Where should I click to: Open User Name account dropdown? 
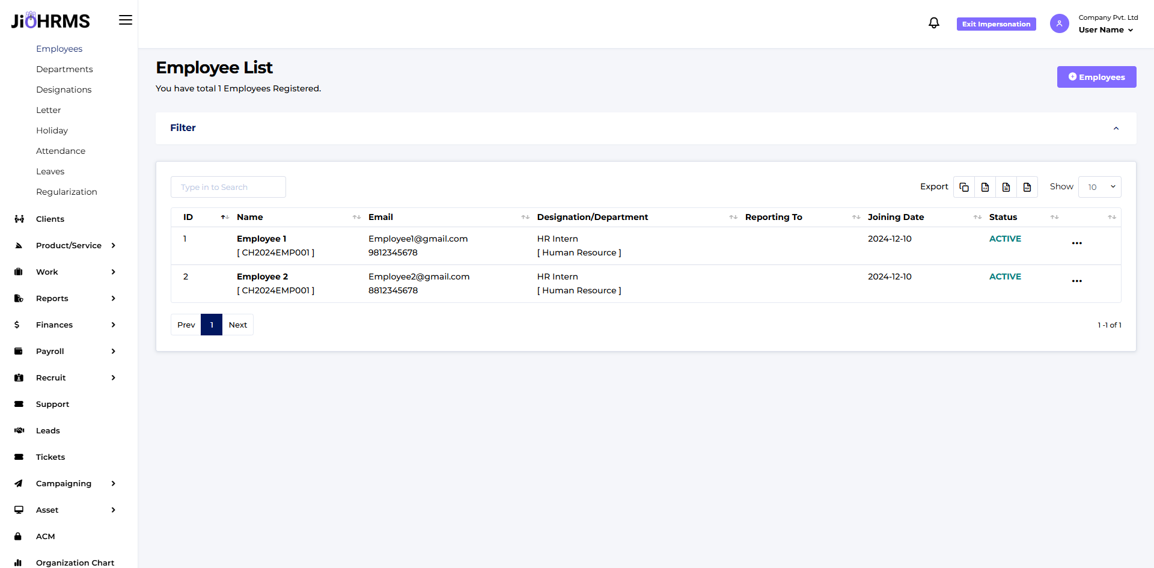(x=1105, y=30)
